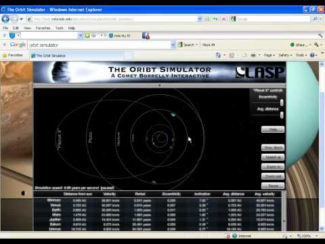
Task: Click More on the Google toolbar
Action: pyautogui.click(x=209, y=45)
